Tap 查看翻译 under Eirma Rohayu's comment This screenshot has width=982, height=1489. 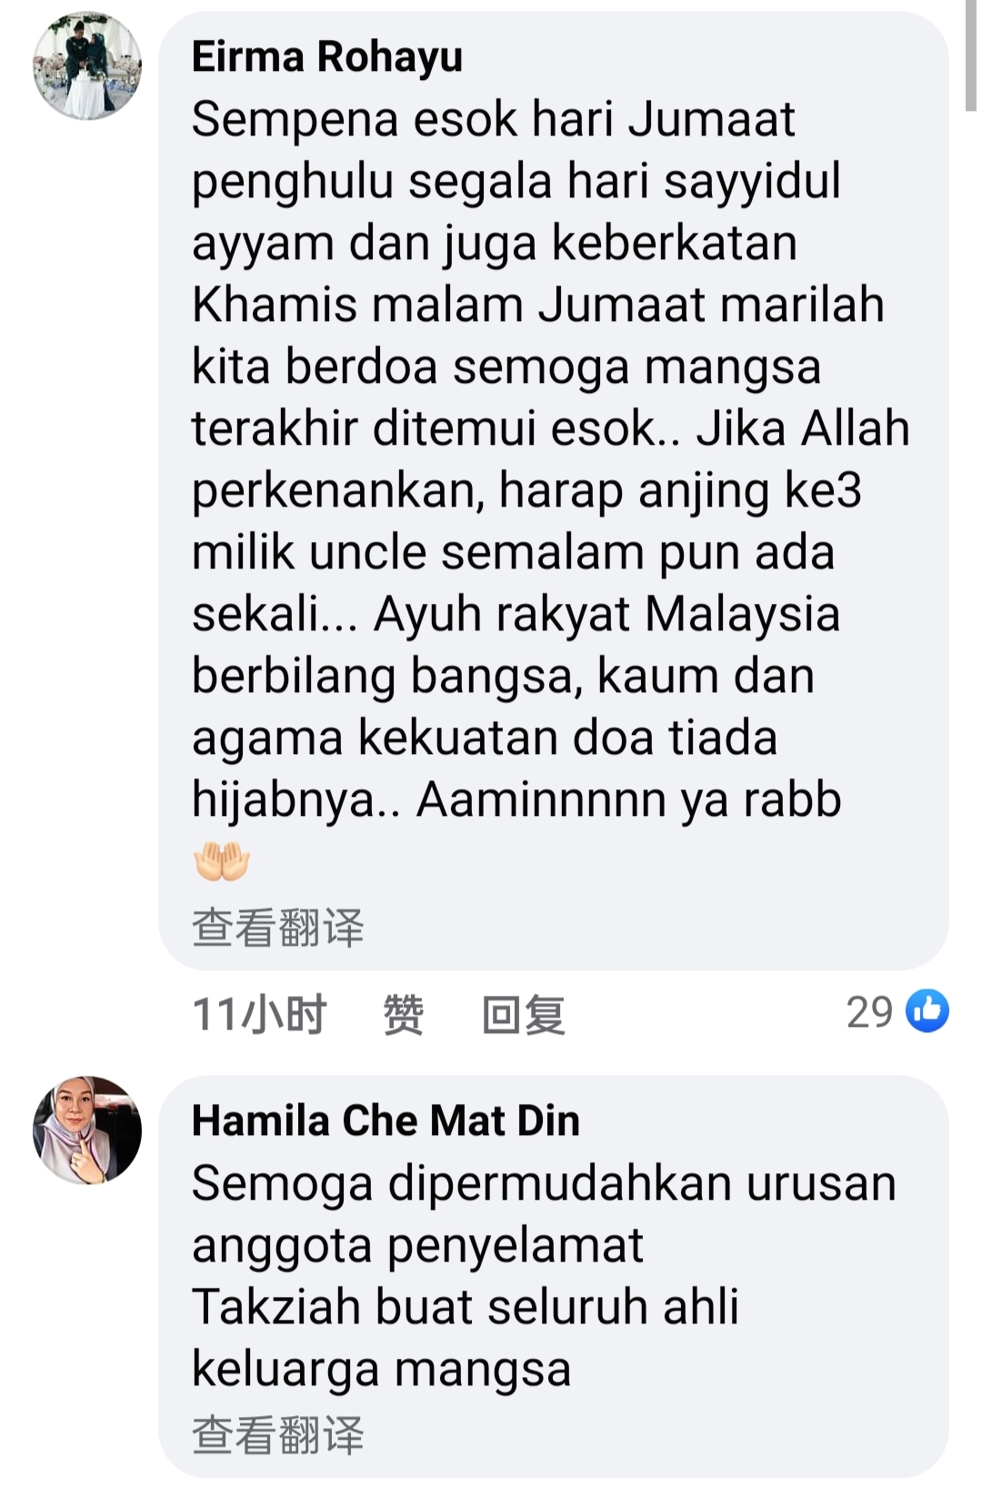[x=278, y=928]
